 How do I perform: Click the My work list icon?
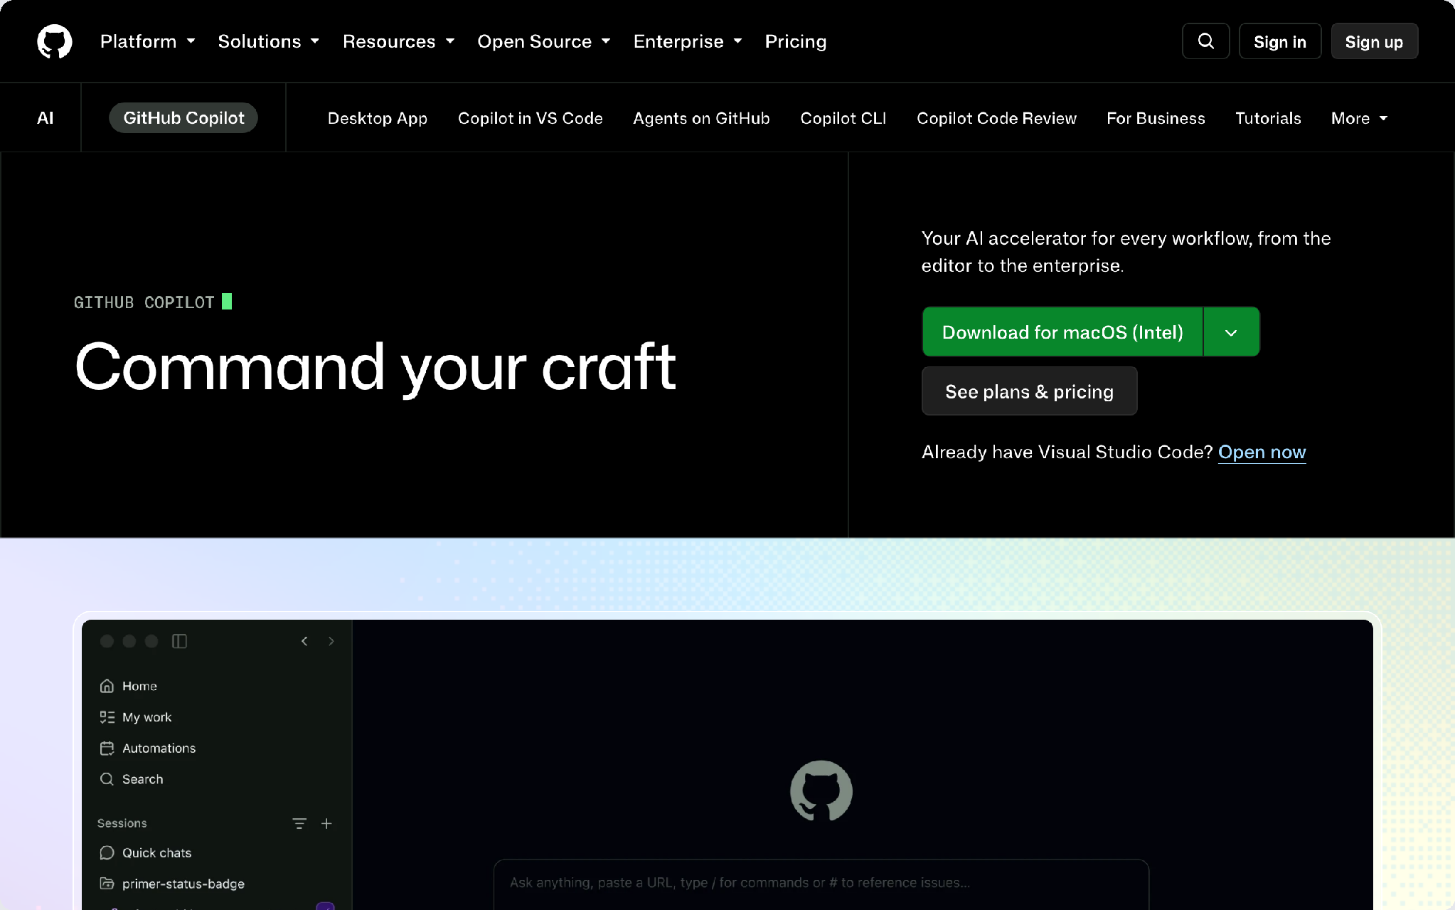click(x=107, y=717)
